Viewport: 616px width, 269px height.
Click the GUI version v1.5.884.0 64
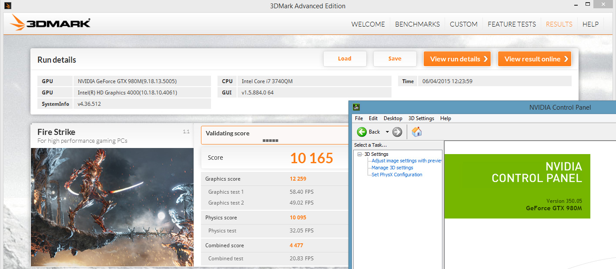pyautogui.click(x=258, y=92)
